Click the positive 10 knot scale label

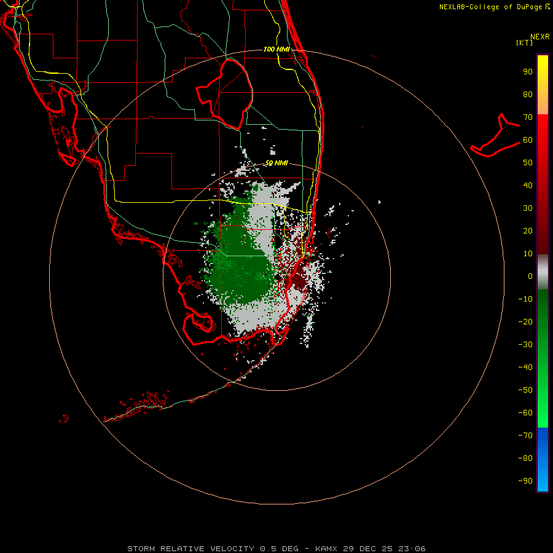pyautogui.click(x=528, y=254)
